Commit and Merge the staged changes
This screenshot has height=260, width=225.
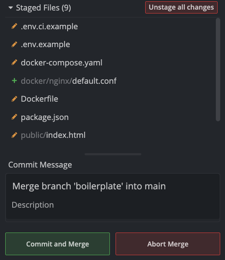pos(58,244)
